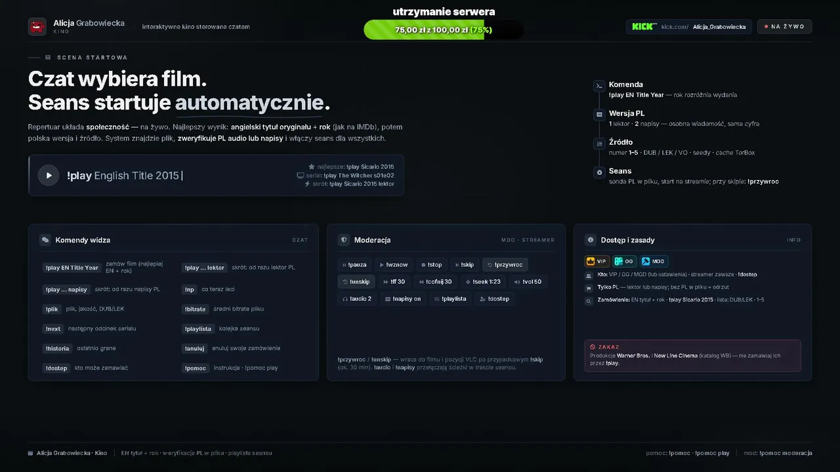The image size is (840, 472).
Task: Click the CZAT label in Komendy widza
Action: [x=300, y=240]
